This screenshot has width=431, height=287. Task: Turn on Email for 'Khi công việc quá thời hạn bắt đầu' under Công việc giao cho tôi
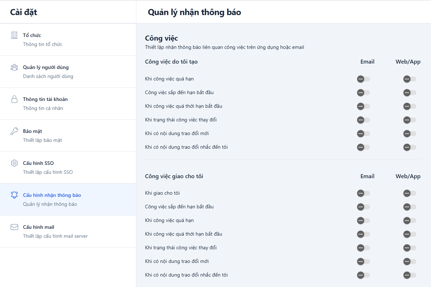click(363, 234)
